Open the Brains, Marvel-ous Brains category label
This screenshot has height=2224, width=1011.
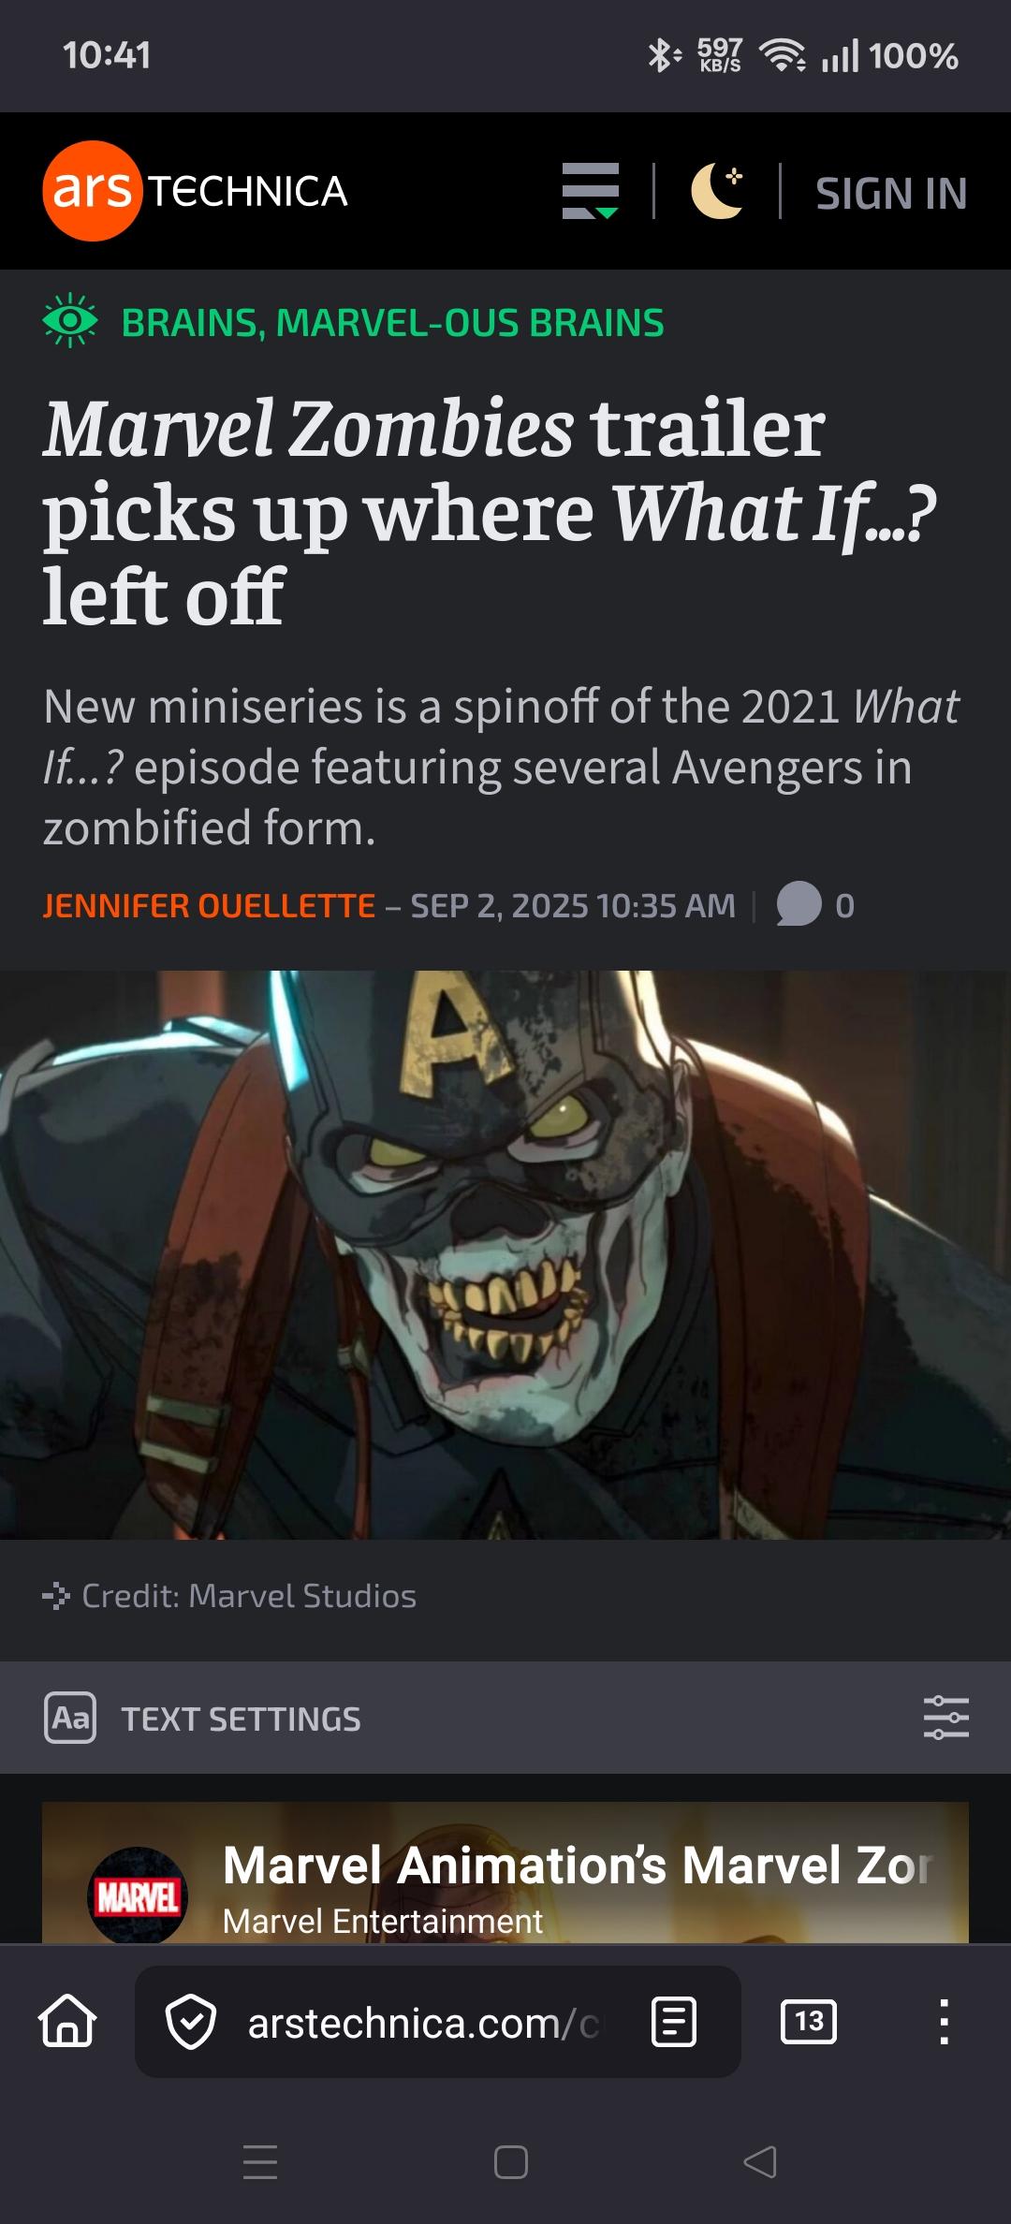392,323
